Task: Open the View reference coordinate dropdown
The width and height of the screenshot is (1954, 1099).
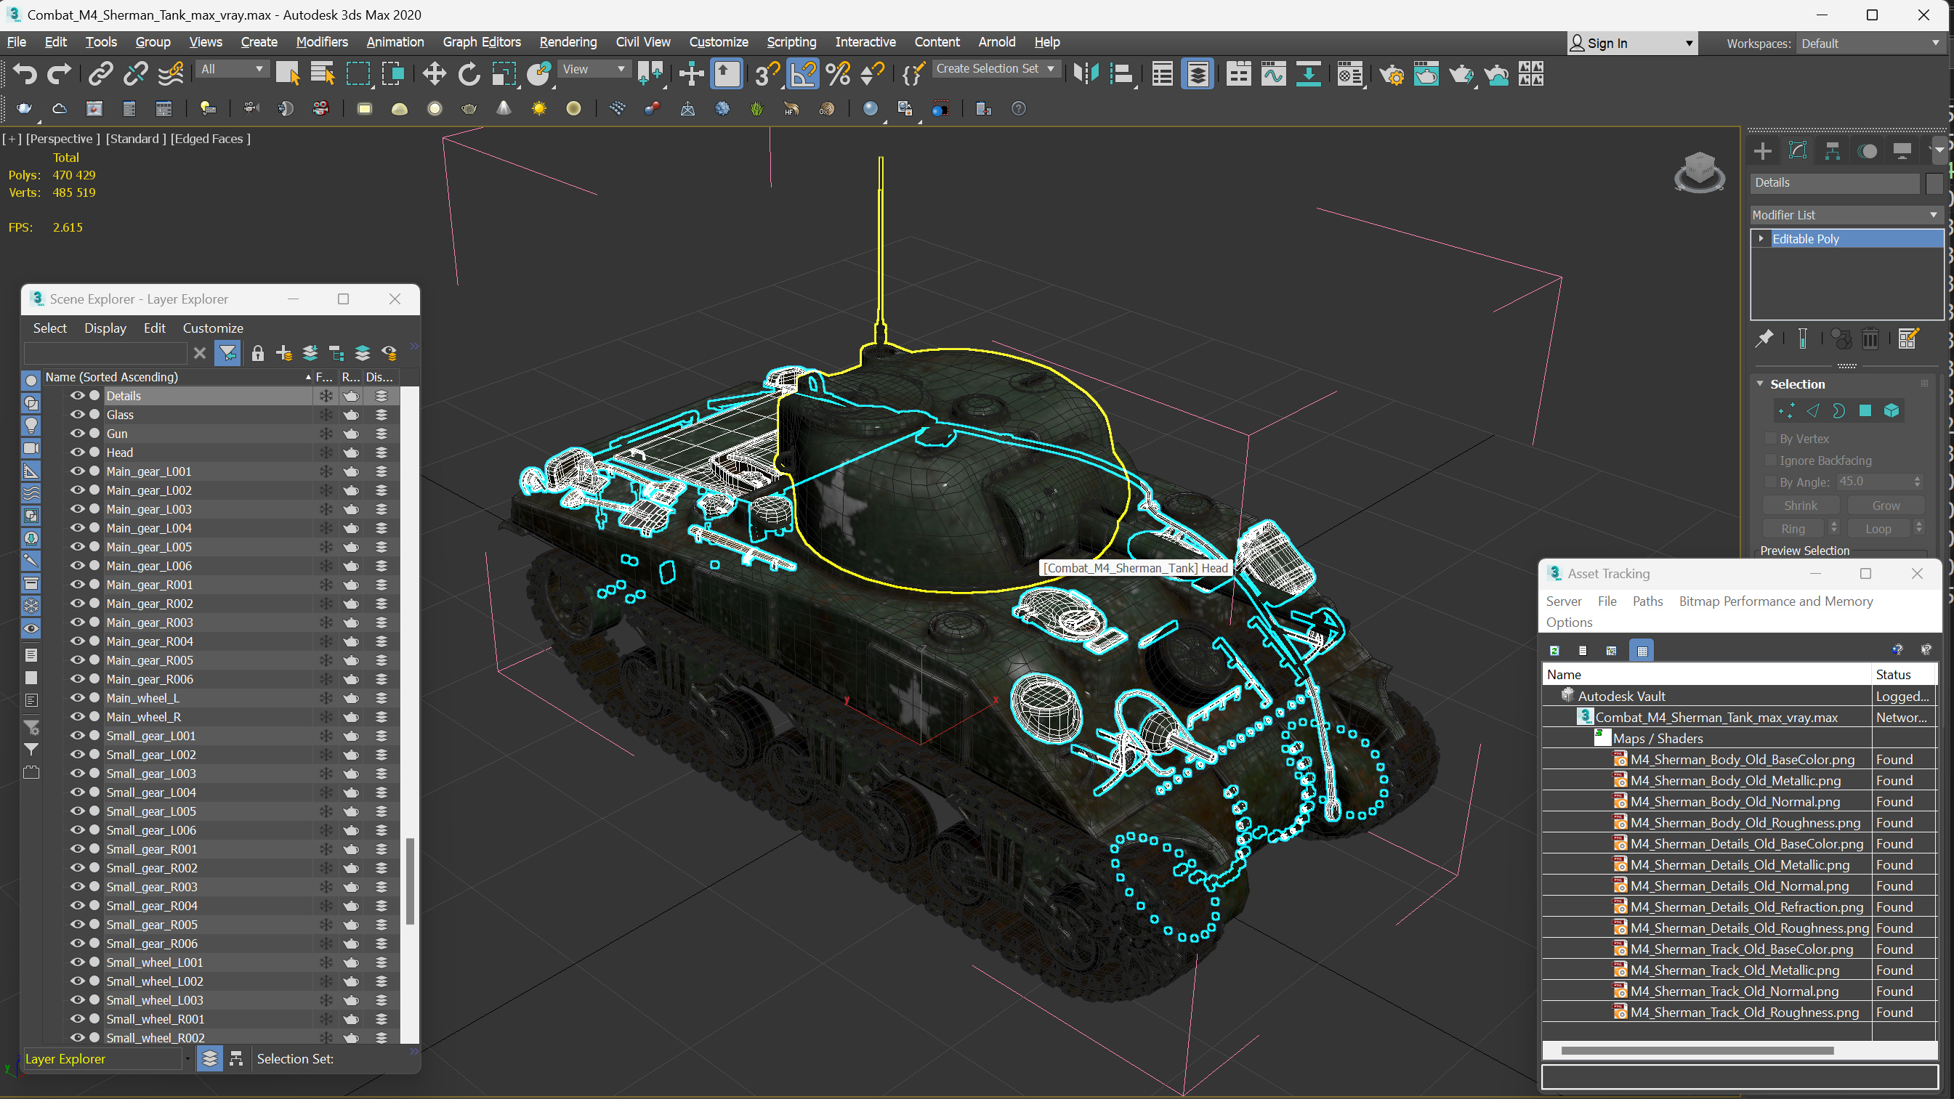Action: [594, 69]
